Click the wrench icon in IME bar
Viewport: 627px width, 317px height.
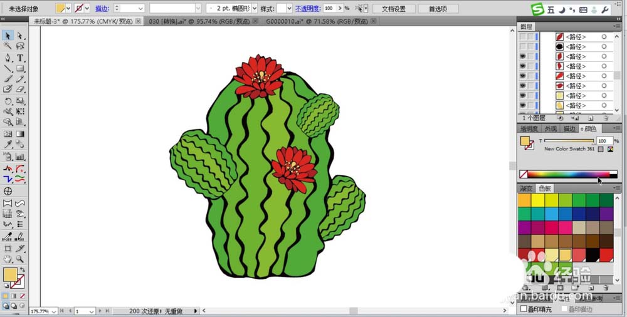point(606,9)
